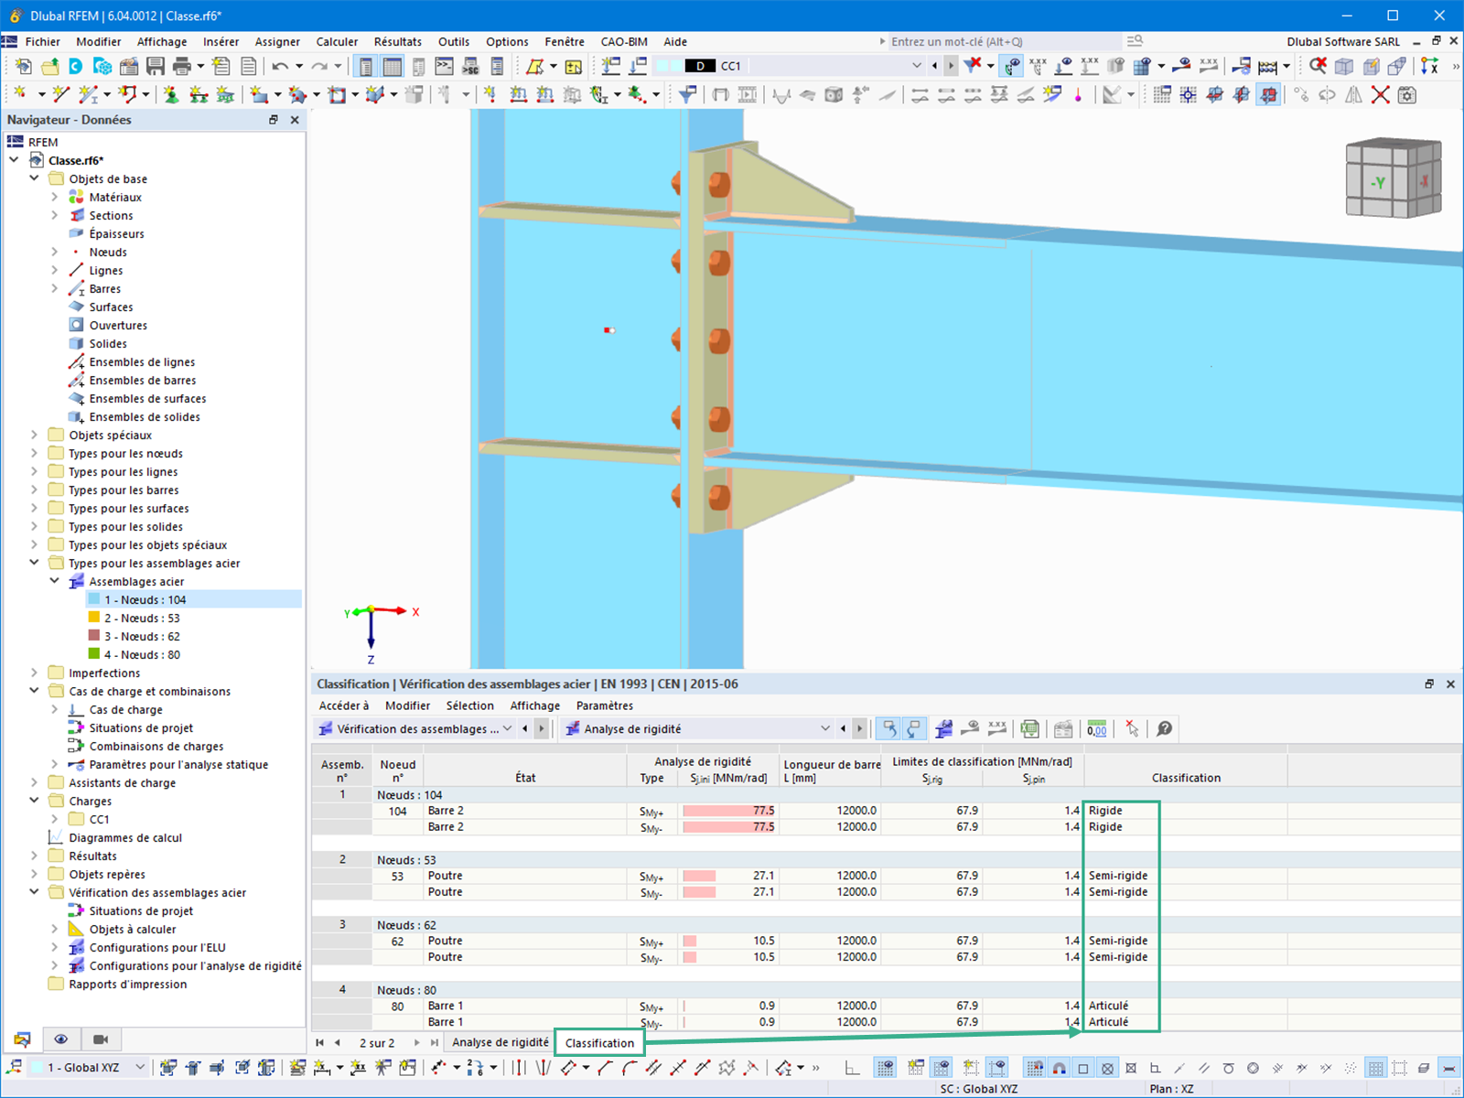Go to next load case arrow
Screen dimensions: 1464x1098
point(951,66)
